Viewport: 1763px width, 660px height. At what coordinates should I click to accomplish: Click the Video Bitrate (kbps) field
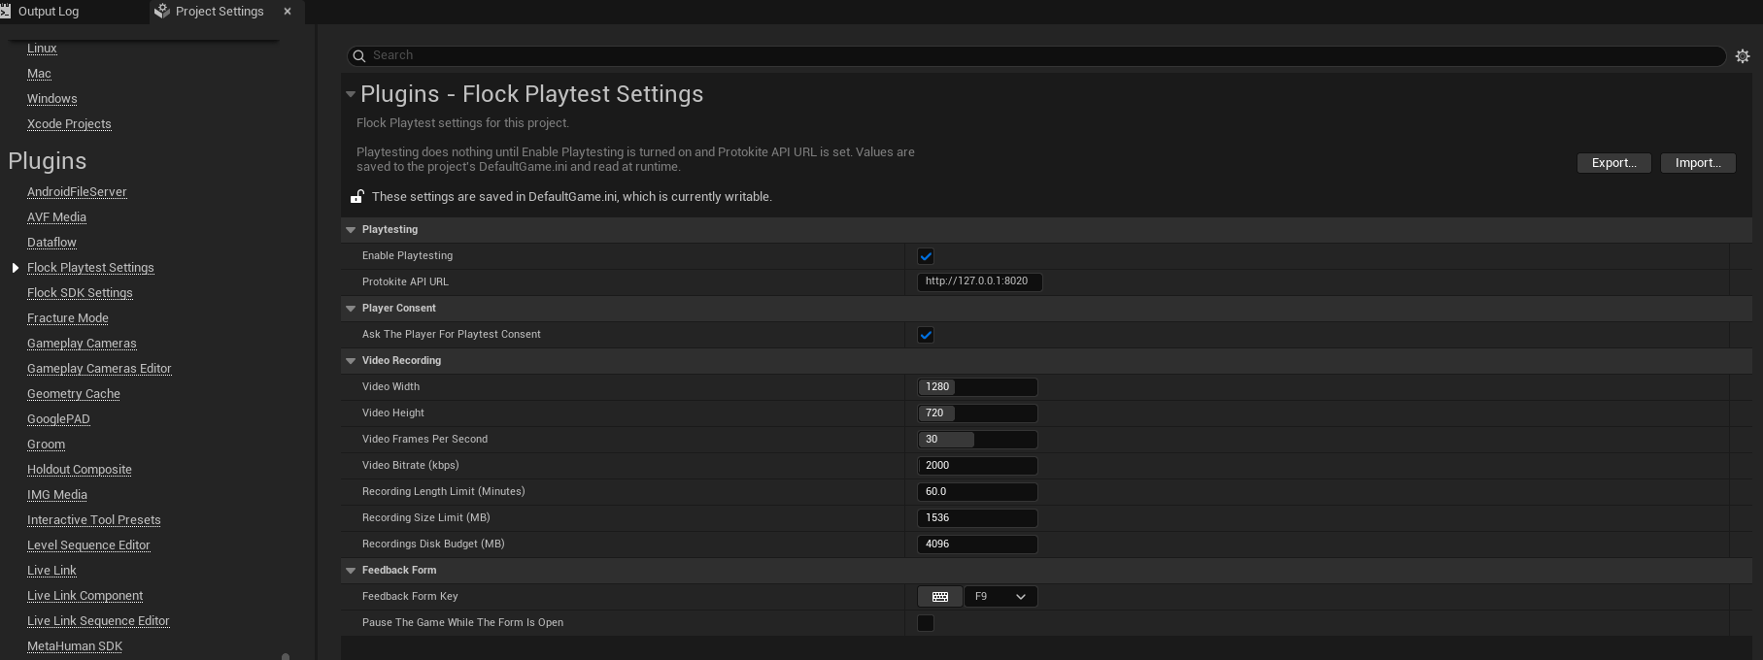(978, 466)
